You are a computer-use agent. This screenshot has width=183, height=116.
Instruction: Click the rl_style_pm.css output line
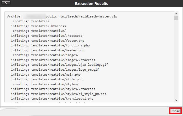[x=59, y=94]
